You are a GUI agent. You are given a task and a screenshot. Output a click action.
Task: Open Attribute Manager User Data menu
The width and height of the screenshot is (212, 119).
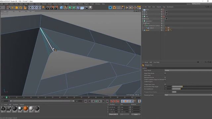(x=156, y=62)
